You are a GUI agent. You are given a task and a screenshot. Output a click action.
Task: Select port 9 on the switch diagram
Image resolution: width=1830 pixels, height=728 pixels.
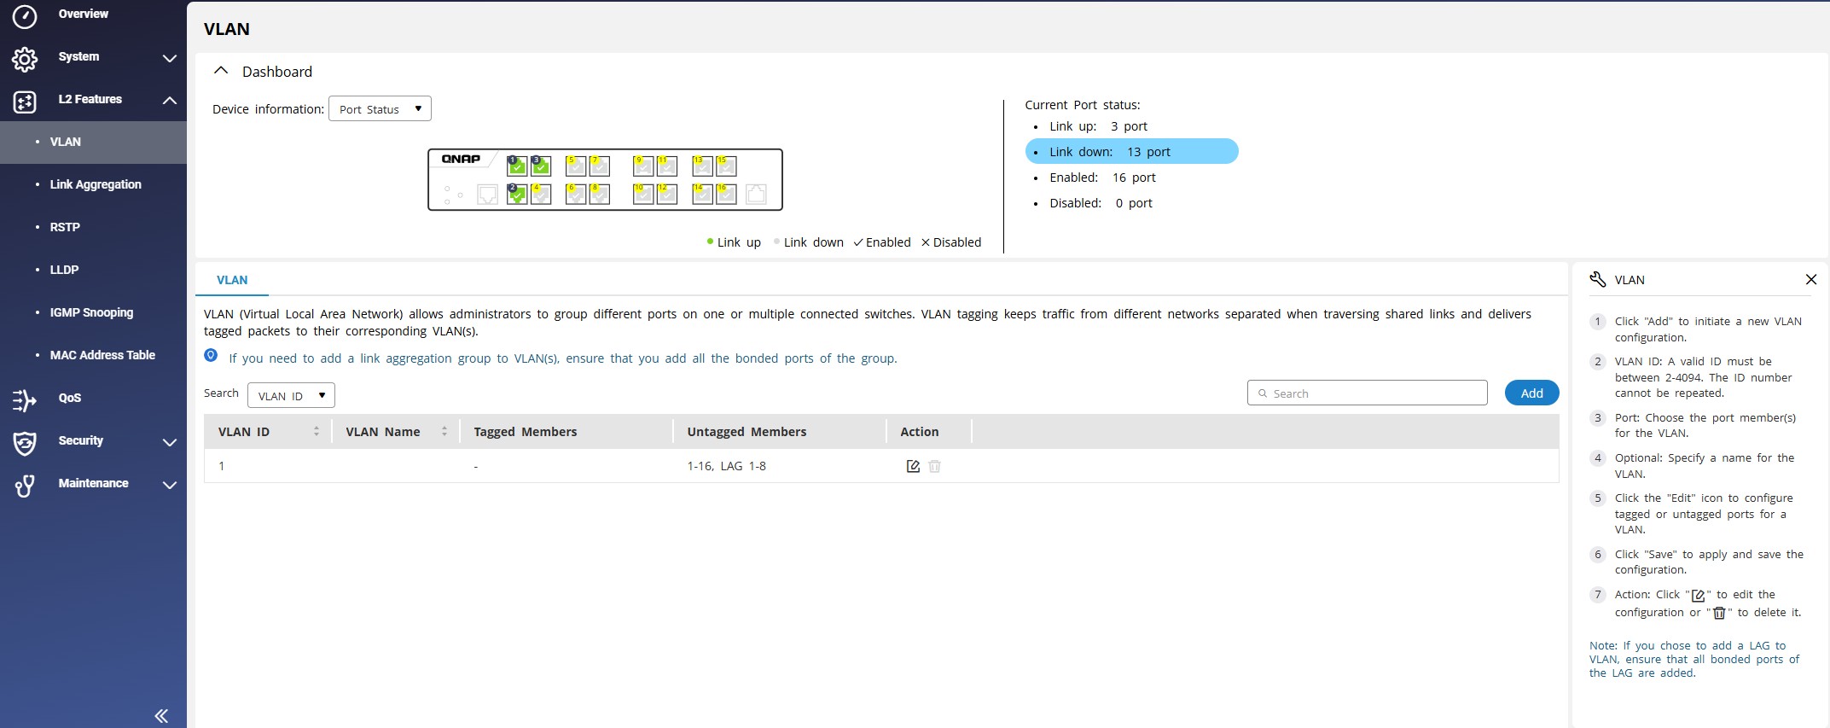643,166
